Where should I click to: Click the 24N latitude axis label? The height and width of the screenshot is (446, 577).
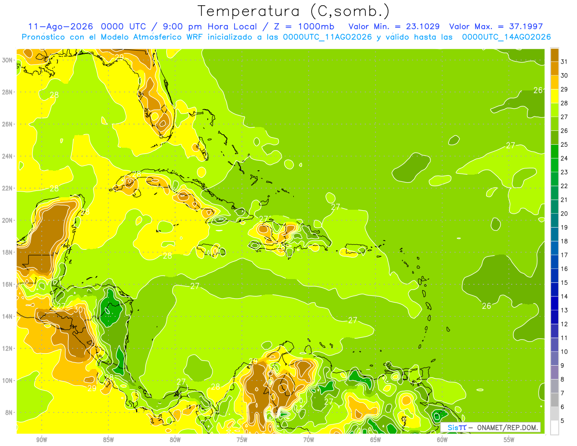coord(7,156)
